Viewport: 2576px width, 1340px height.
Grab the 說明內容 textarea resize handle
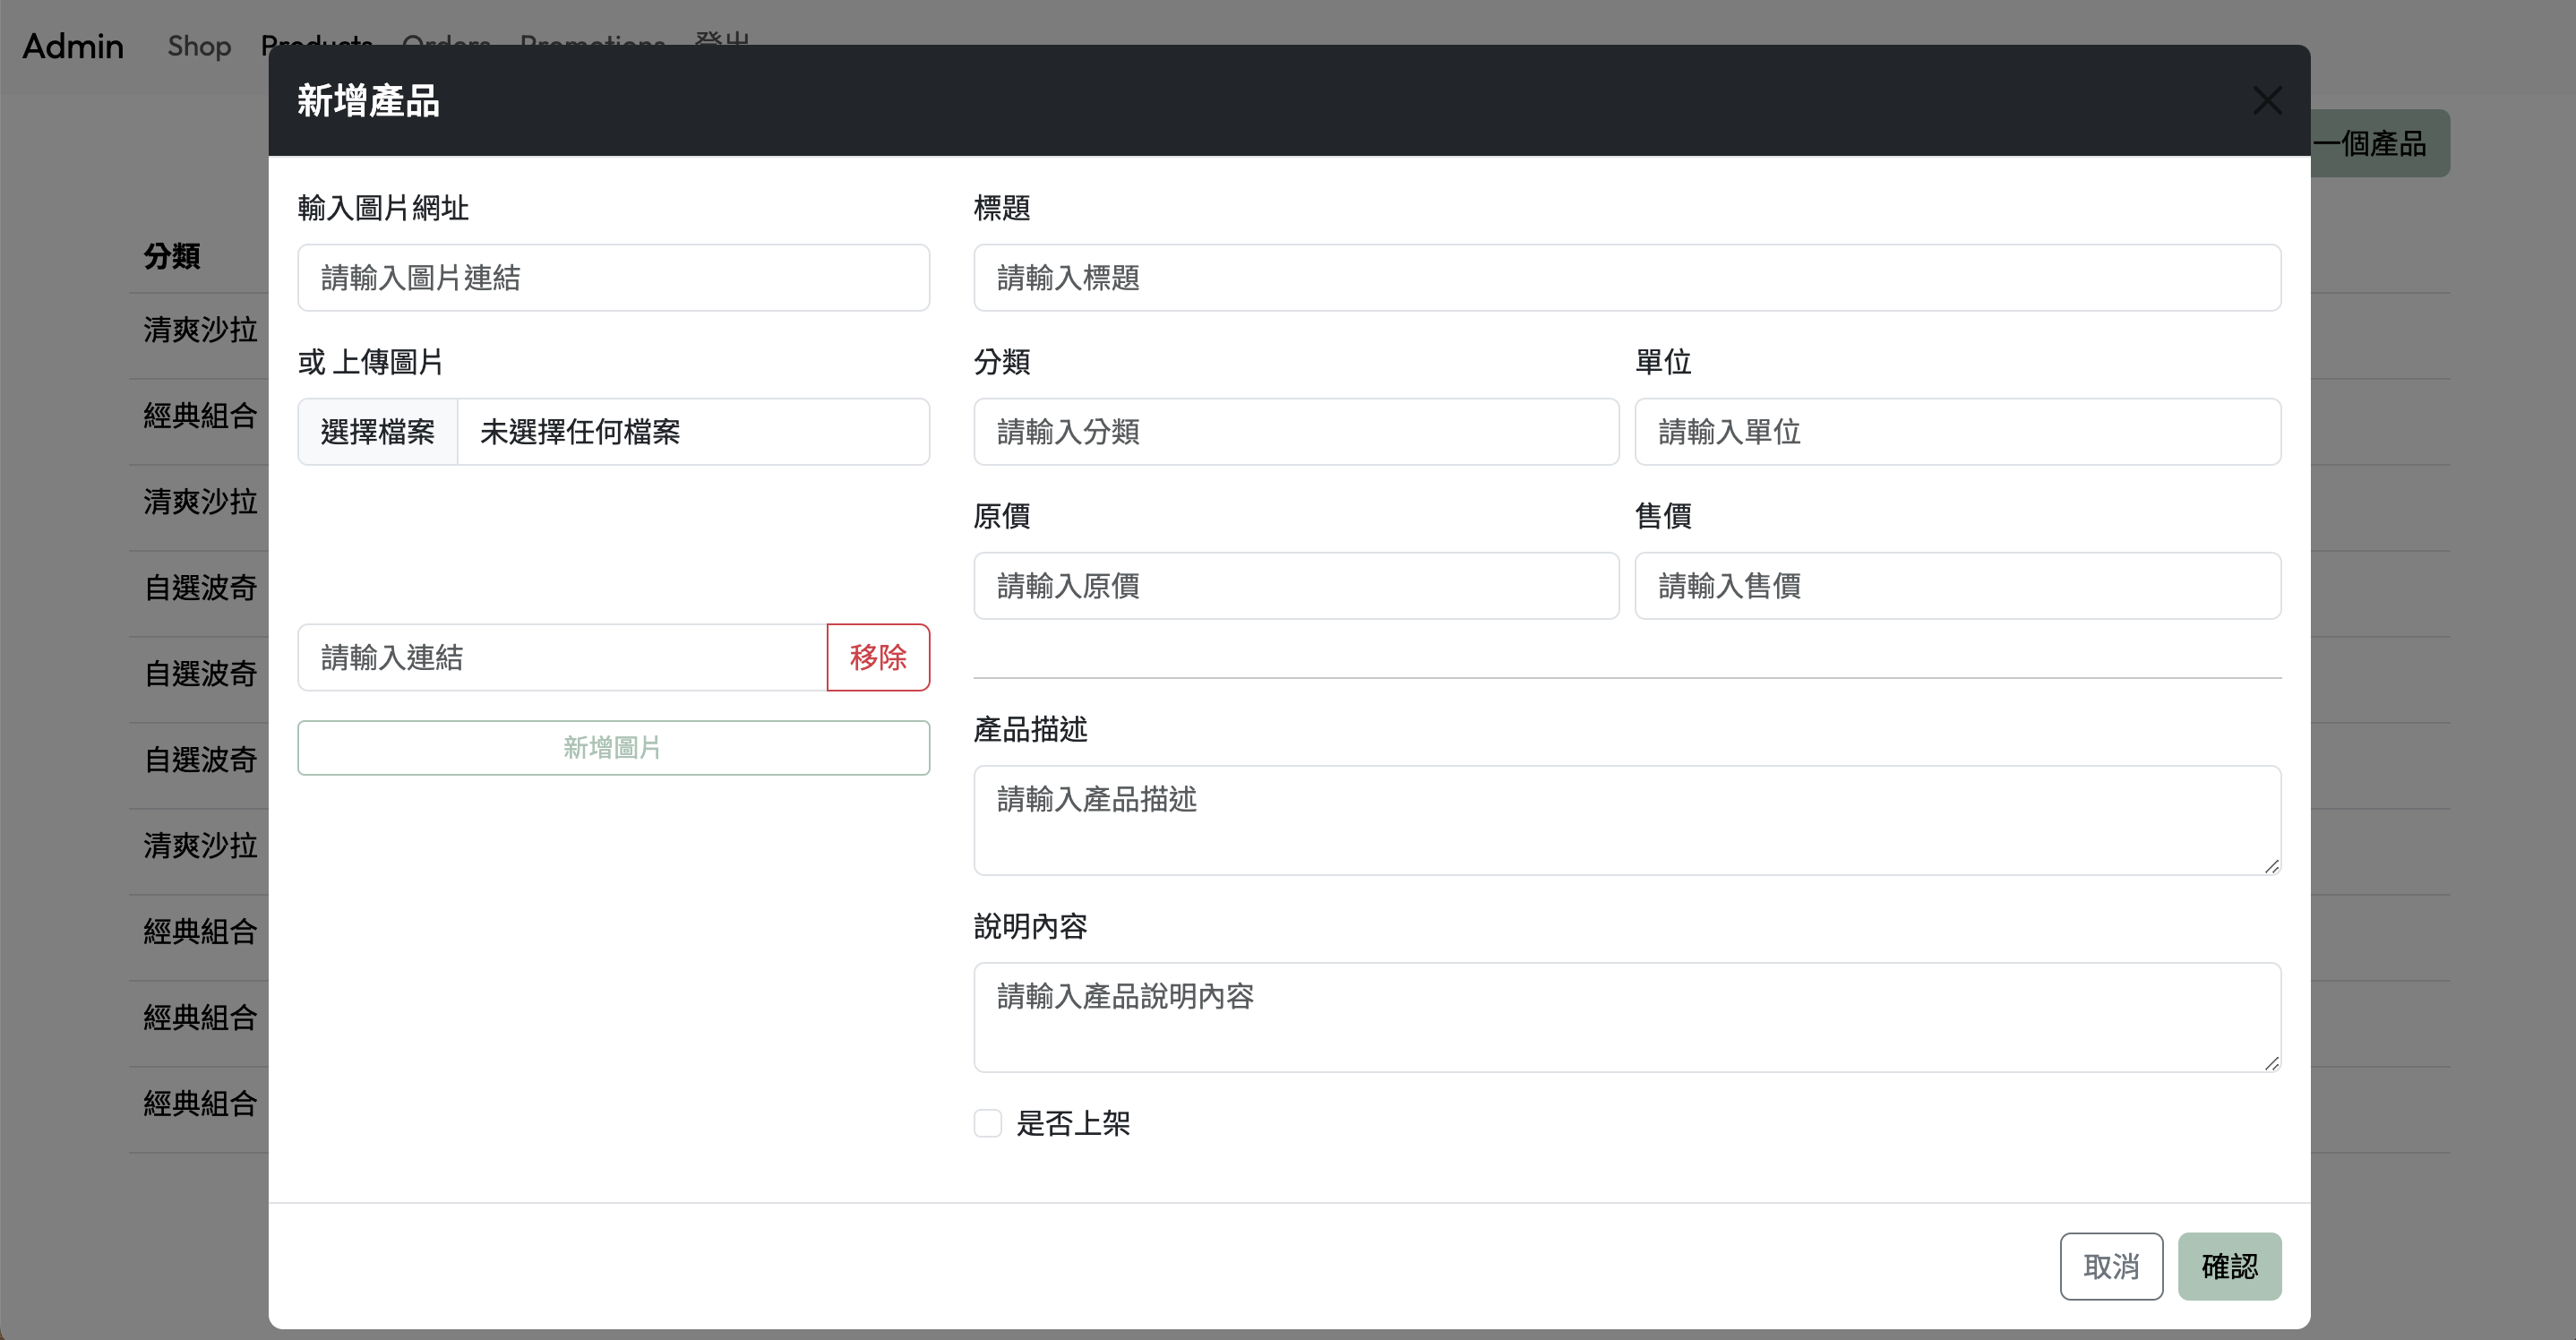click(x=2272, y=1063)
